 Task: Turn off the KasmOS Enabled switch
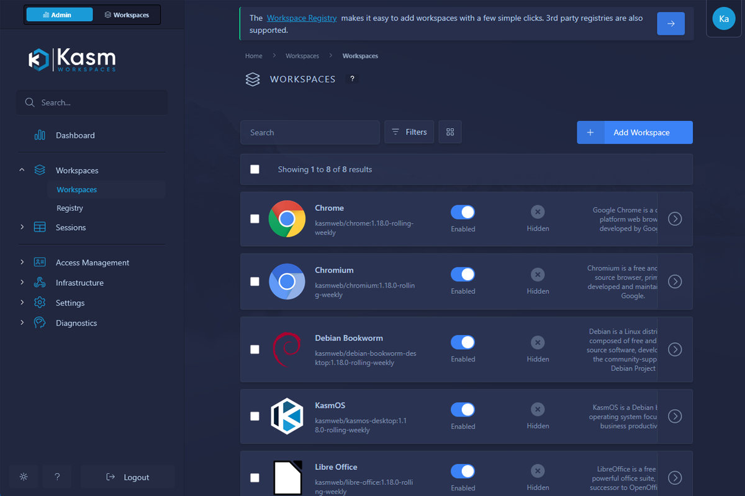pyautogui.click(x=463, y=409)
